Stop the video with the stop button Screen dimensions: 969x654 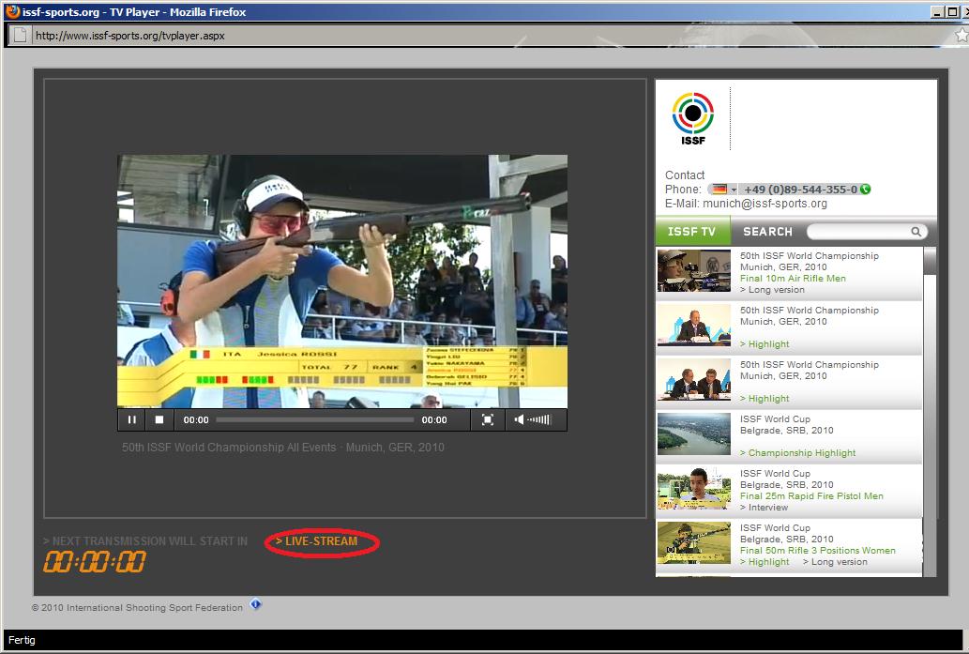(x=159, y=420)
